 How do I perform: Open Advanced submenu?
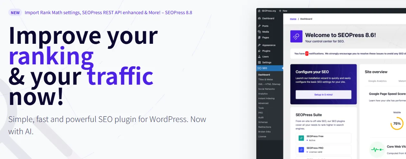[x=263, y=103]
